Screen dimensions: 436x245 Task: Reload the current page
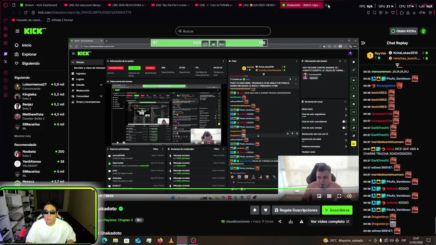pyautogui.click(x=26, y=13)
